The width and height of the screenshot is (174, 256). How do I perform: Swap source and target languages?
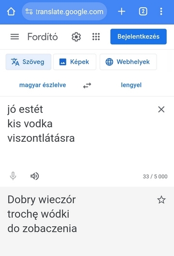87,85
